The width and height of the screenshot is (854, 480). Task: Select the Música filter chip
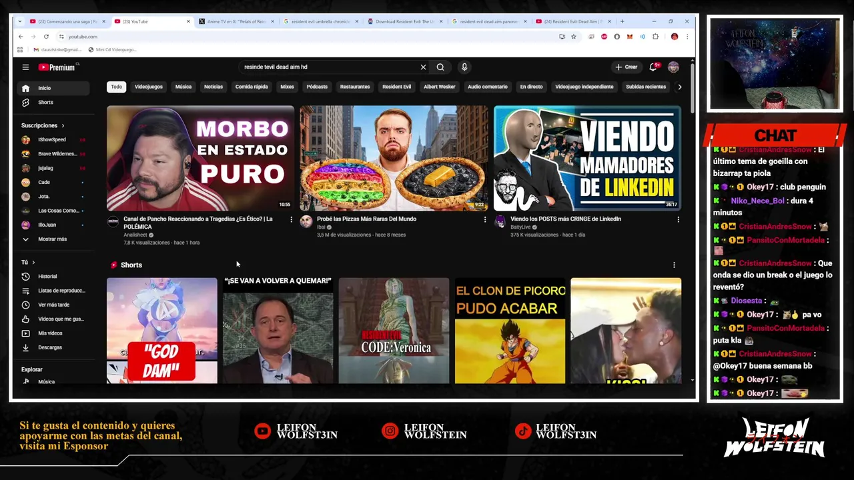[183, 87]
